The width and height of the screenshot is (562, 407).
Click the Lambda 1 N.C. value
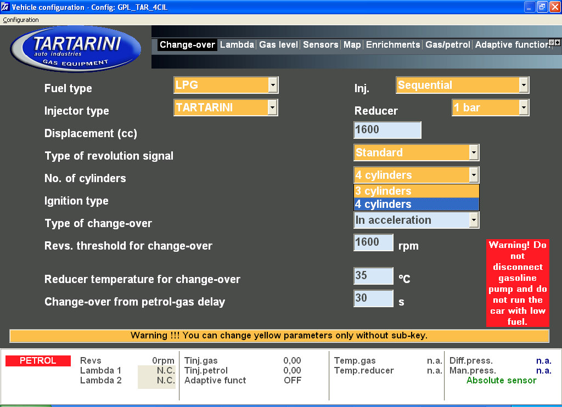[x=166, y=370]
